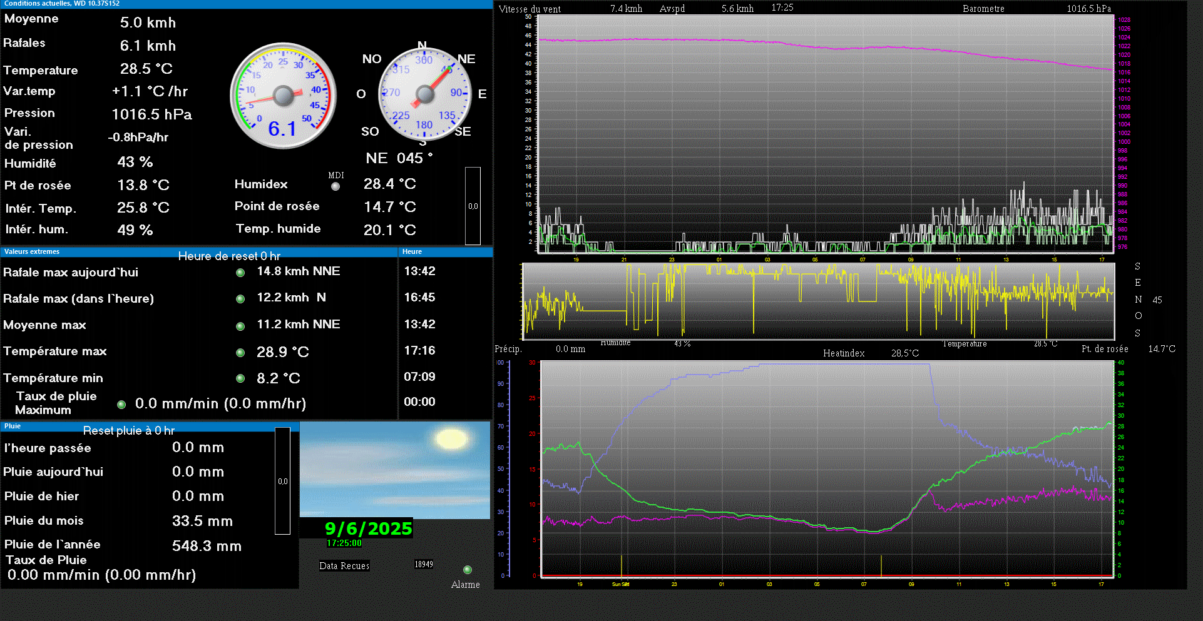Click the Température min value 8.2 °C
The height and width of the screenshot is (621, 1203).
(279, 379)
